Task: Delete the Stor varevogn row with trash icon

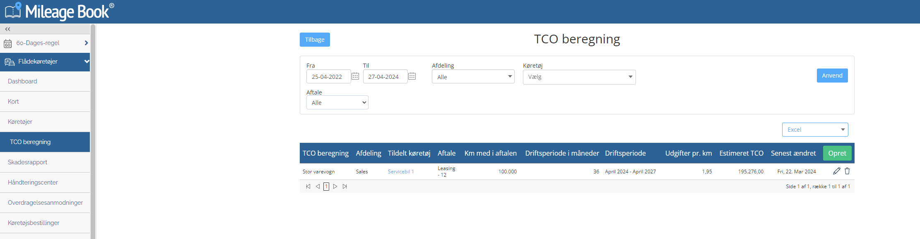Action: tap(847, 171)
